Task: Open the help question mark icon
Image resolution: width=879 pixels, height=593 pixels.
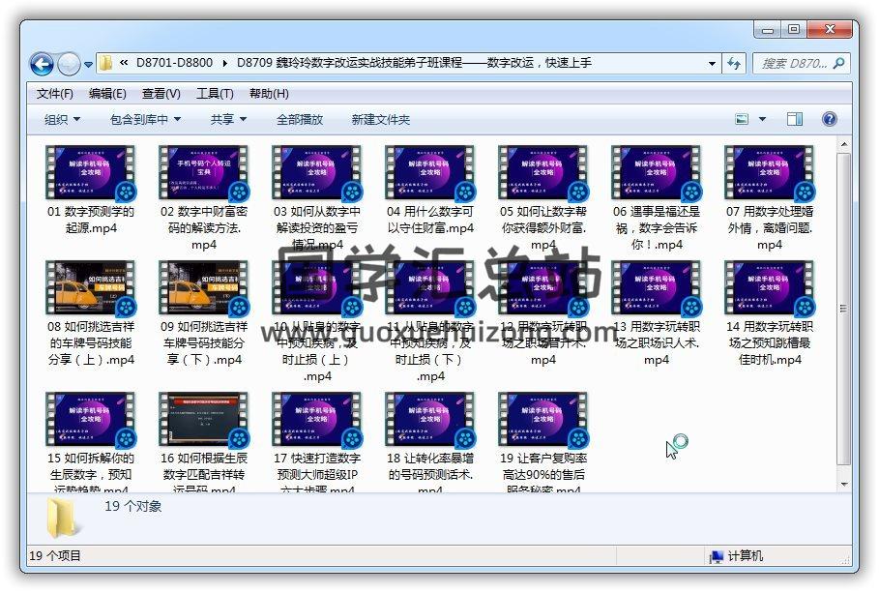Action: [x=829, y=119]
